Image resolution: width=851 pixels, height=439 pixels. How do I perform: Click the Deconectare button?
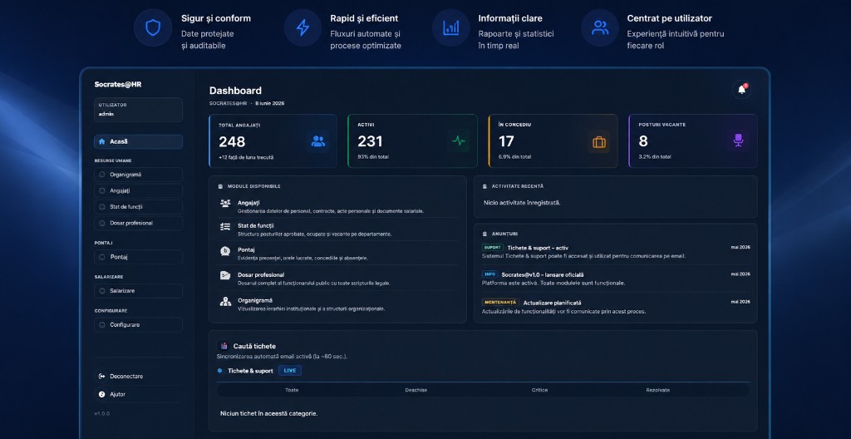pyautogui.click(x=139, y=376)
